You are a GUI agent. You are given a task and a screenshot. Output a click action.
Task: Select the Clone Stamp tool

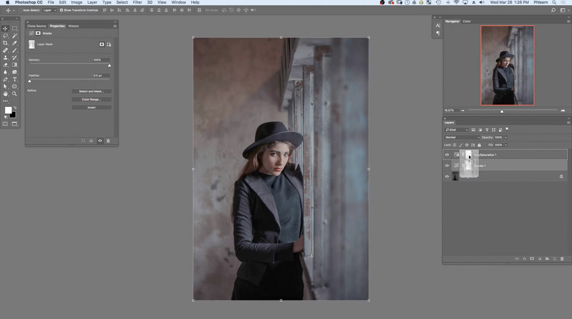tap(5, 58)
